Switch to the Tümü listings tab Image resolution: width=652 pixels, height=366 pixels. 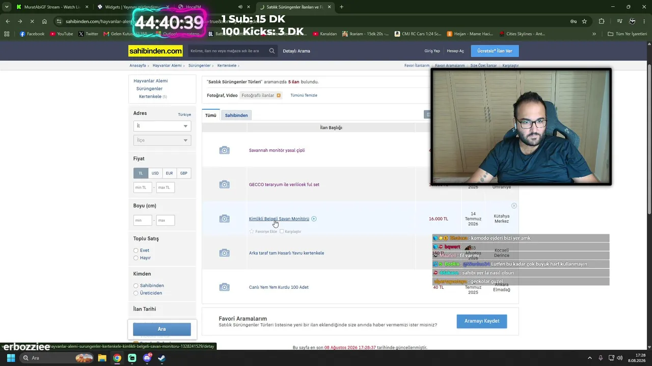(211, 115)
